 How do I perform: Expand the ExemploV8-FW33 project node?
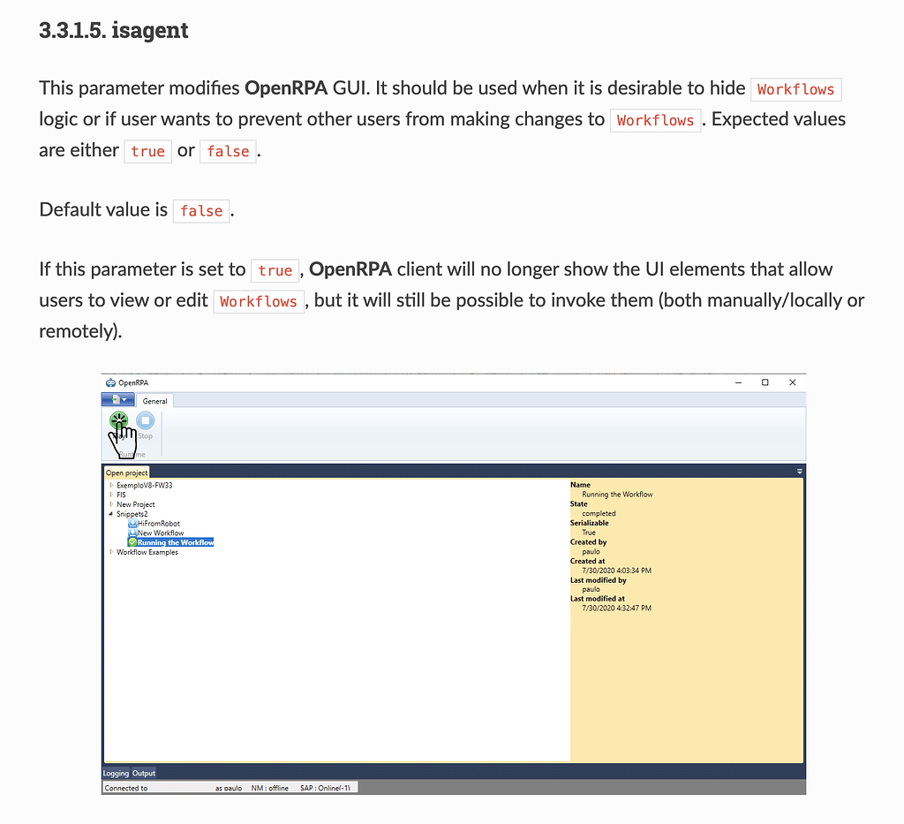tap(110, 485)
